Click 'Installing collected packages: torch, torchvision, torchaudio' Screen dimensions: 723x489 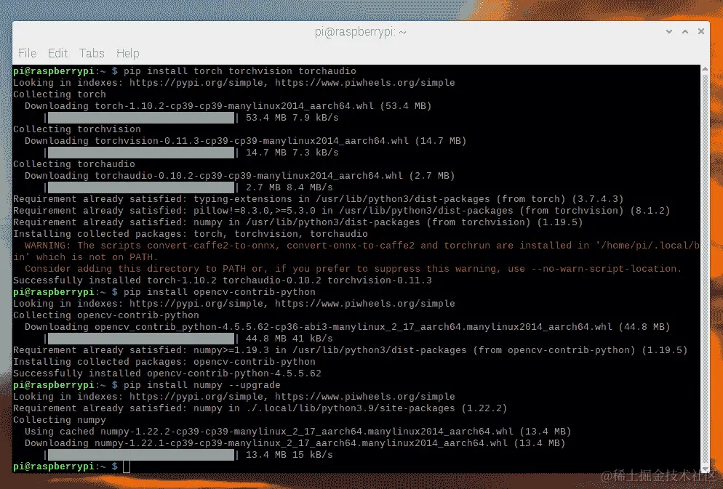coord(191,234)
